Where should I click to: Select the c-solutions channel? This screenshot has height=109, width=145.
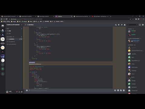(14, 39)
